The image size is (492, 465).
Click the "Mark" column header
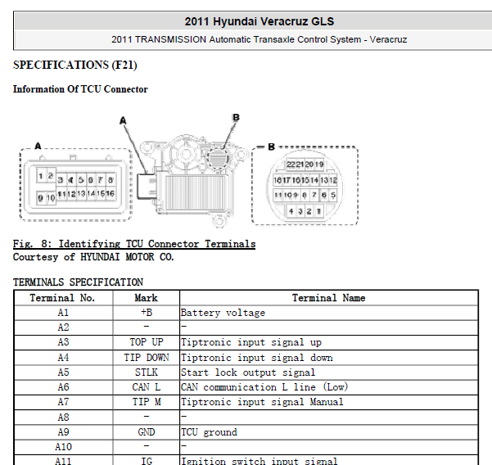pos(146,298)
